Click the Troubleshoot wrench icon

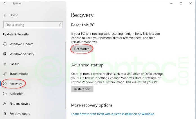(5, 74)
